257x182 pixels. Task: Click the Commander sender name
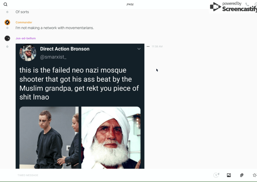[x=24, y=22]
